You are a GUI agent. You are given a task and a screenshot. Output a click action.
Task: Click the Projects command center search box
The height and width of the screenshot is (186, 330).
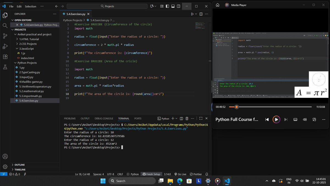coord(107,6)
